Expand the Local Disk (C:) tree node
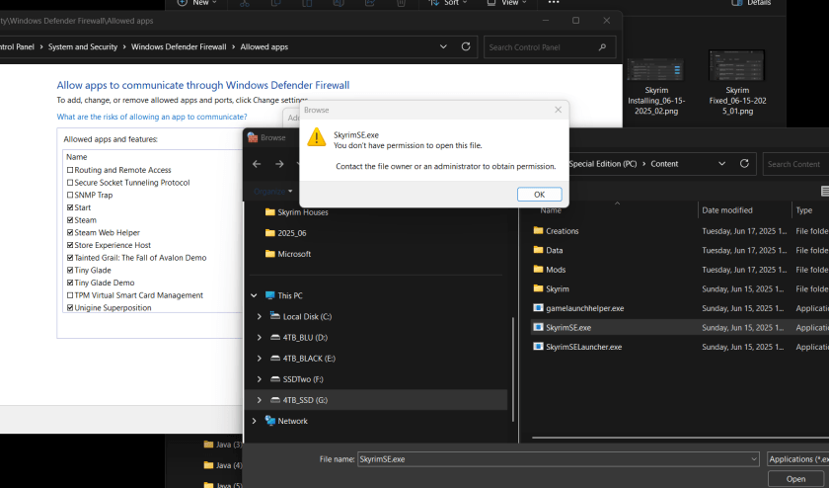The image size is (829, 488). [x=260, y=316]
